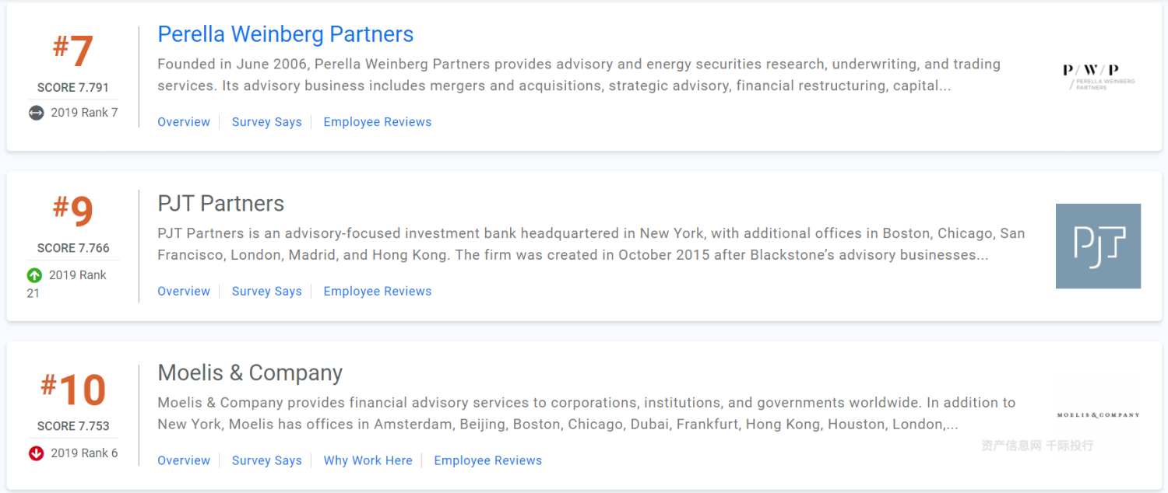Open Overview for Moelis & Company
The image size is (1168, 493).
click(184, 461)
